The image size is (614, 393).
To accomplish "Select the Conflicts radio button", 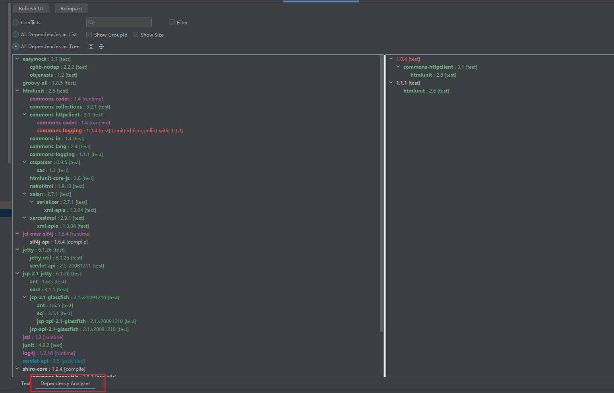I will [16, 23].
